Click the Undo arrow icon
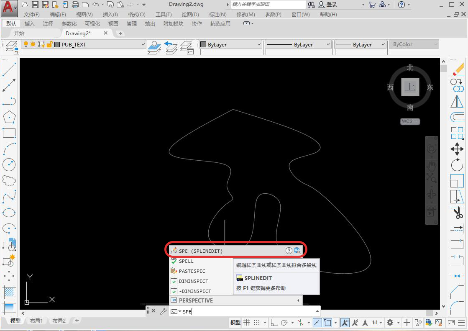 (95, 5)
